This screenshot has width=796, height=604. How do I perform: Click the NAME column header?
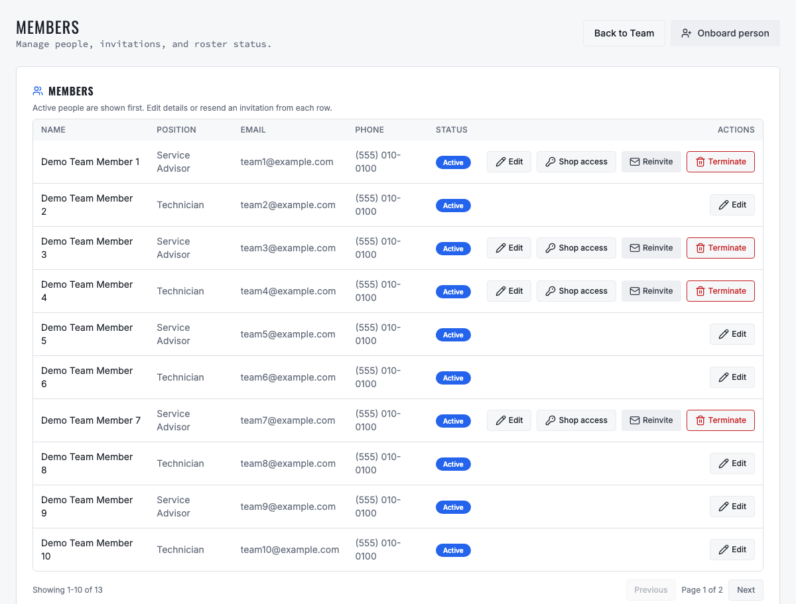click(53, 130)
